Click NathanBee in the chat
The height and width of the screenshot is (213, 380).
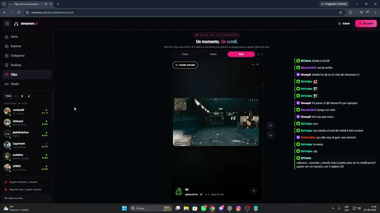(308, 138)
